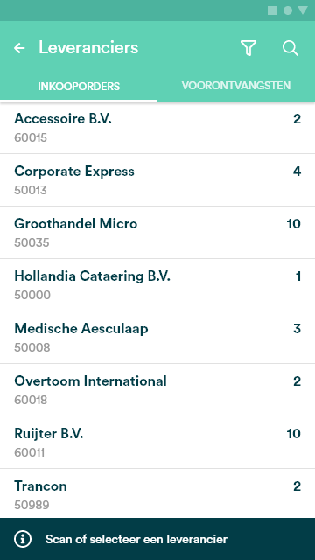Open the filter funnel icon
Image resolution: width=315 pixels, height=560 pixels.
click(x=248, y=48)
